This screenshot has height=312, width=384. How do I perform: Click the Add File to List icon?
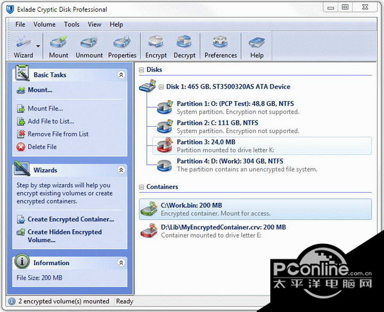[21, 121]
